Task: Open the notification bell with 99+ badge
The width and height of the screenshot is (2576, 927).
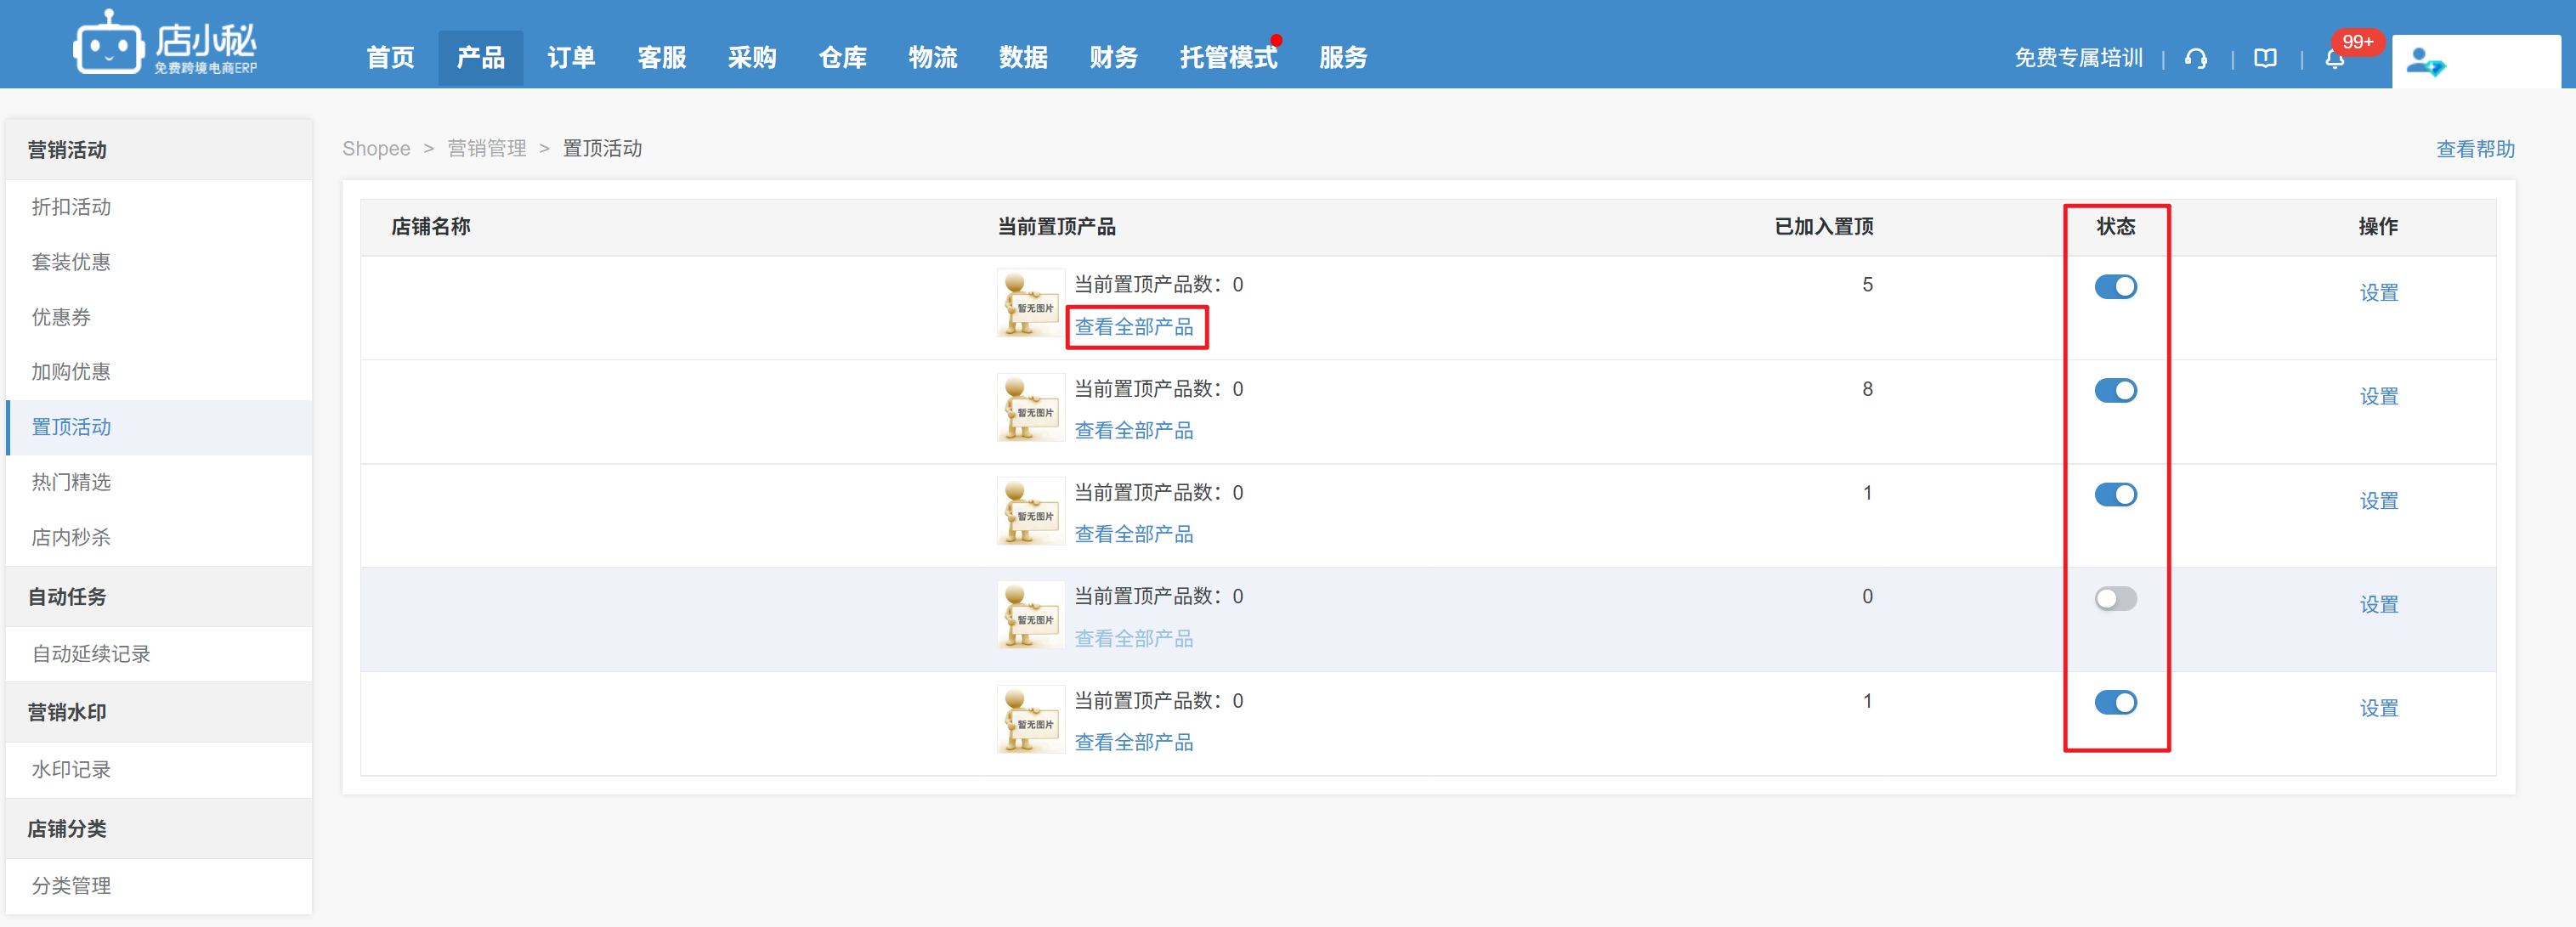Action: click(2334, 59)
